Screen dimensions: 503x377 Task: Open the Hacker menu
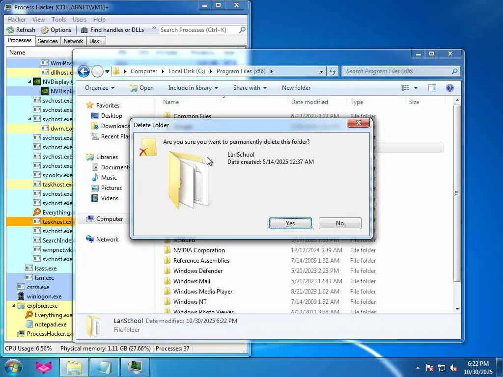point(16,20)
